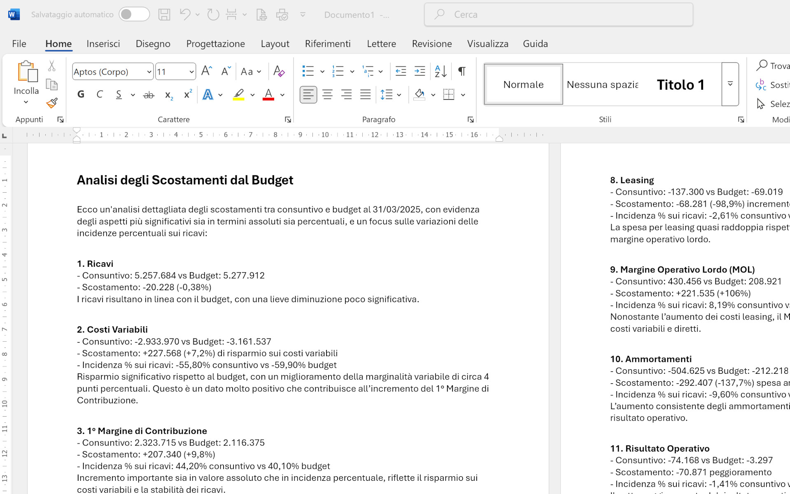Apply yellow text highlight color
Screen dimensions: 790x494
239,95
